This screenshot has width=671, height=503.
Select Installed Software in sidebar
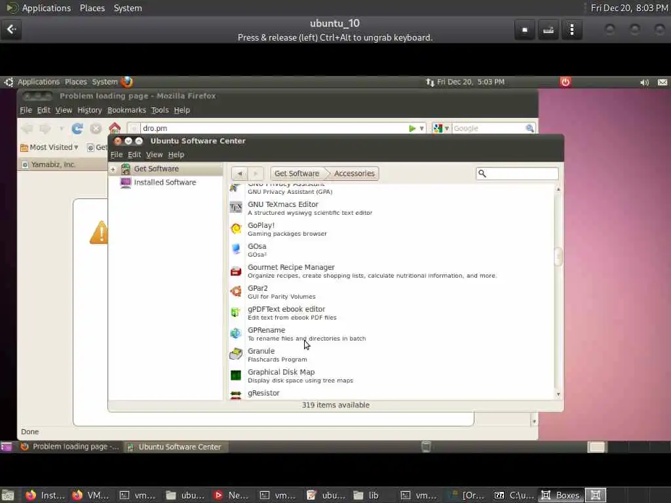165,182
